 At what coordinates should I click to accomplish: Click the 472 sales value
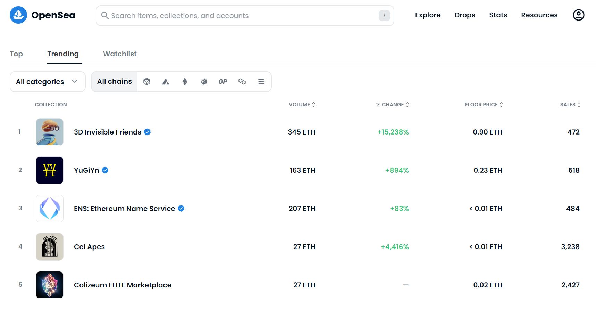tap(573, 132)
